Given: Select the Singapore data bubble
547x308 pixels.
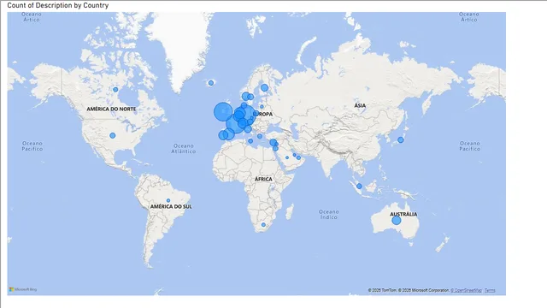Looking at the screenshot, I should point(359,187).
